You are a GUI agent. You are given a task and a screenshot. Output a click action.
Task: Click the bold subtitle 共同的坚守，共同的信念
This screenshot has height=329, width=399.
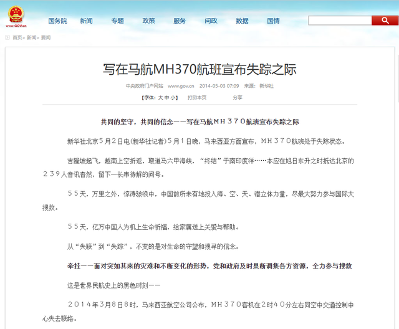[137, 122]
